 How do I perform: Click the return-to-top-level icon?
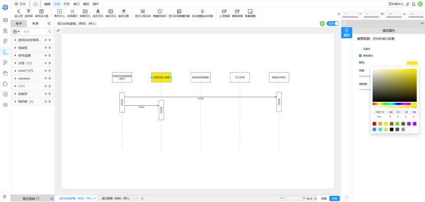(x=29, y=11)
